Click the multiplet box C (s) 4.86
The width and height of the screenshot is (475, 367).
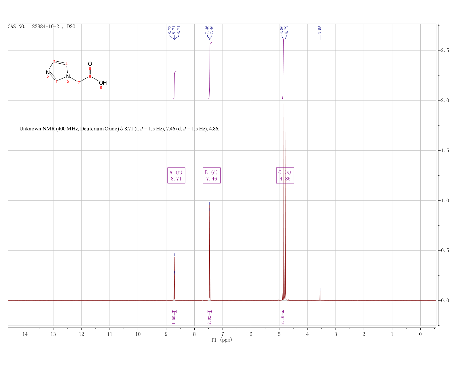coord(285,175)
